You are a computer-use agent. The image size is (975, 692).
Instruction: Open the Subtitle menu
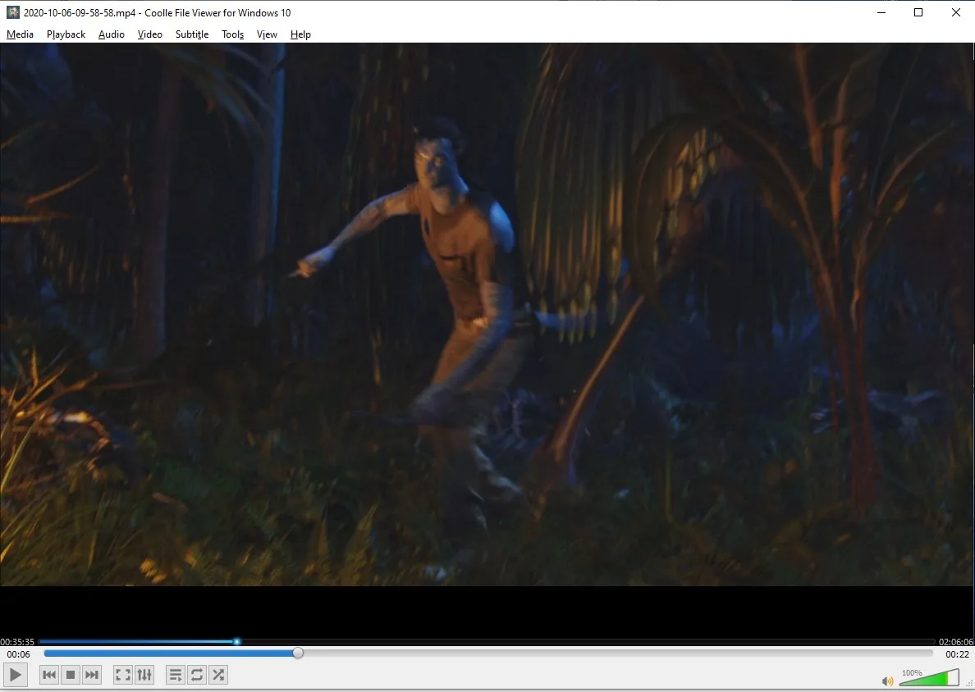(191, 34)
